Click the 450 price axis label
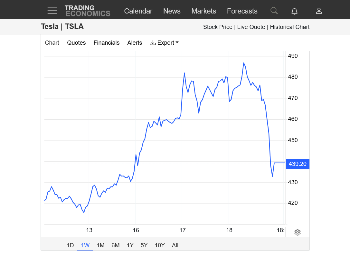The height and width of the screenshot is (273, 350). point(293,140)
